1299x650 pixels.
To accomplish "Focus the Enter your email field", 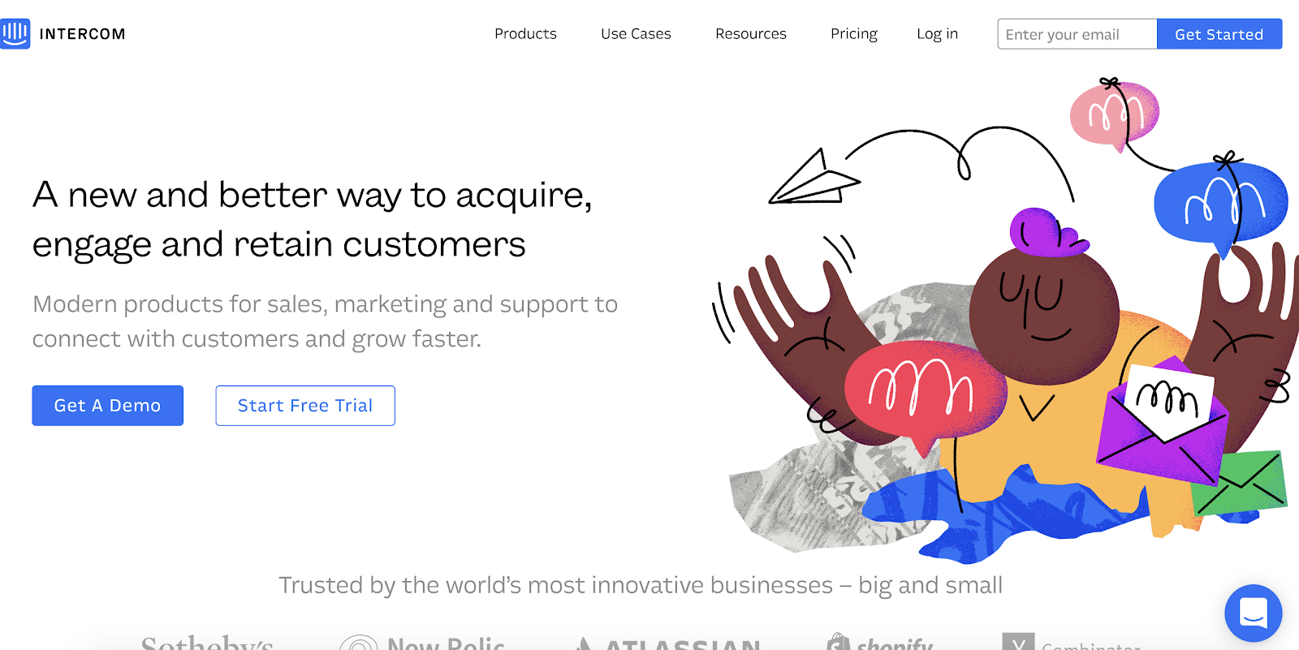I will point(1077,34).
